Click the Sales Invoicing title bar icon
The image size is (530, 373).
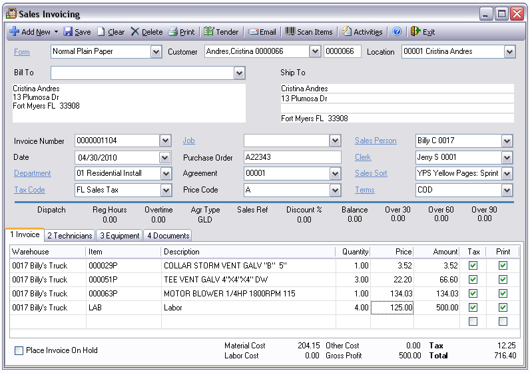(11, 13)
